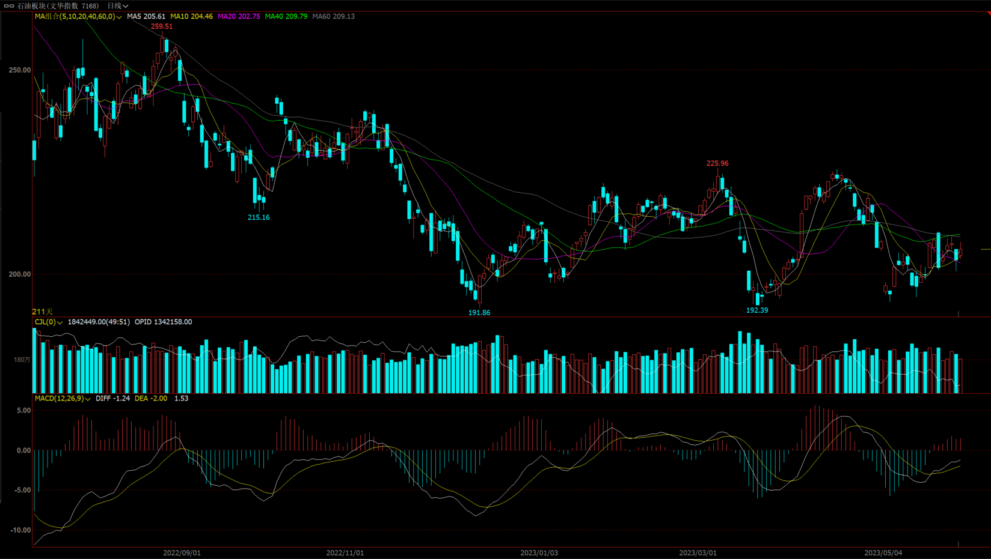Click the 180万 volume axis label
991x559 pixels.
22,360
